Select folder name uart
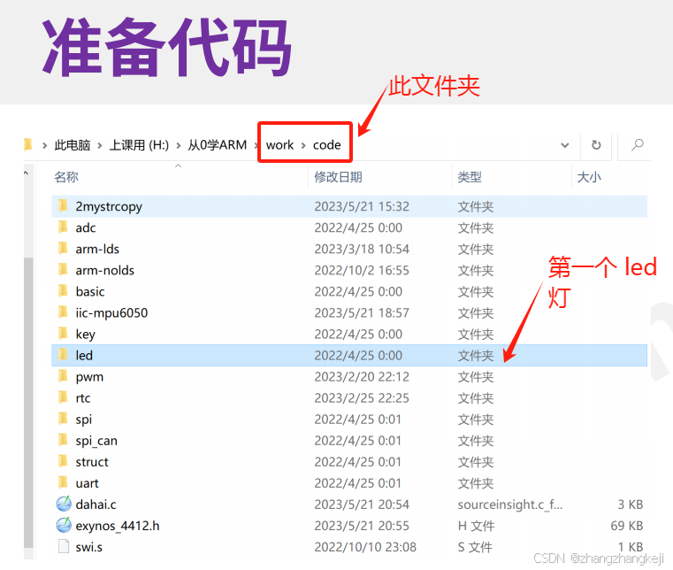Screen dimensions: 673x570 pos(87,483)
